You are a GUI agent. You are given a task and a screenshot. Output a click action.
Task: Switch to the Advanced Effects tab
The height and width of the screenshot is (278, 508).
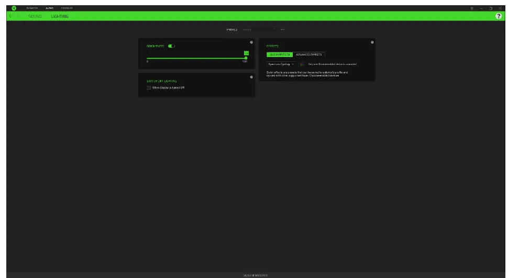(x=309, y=54)
